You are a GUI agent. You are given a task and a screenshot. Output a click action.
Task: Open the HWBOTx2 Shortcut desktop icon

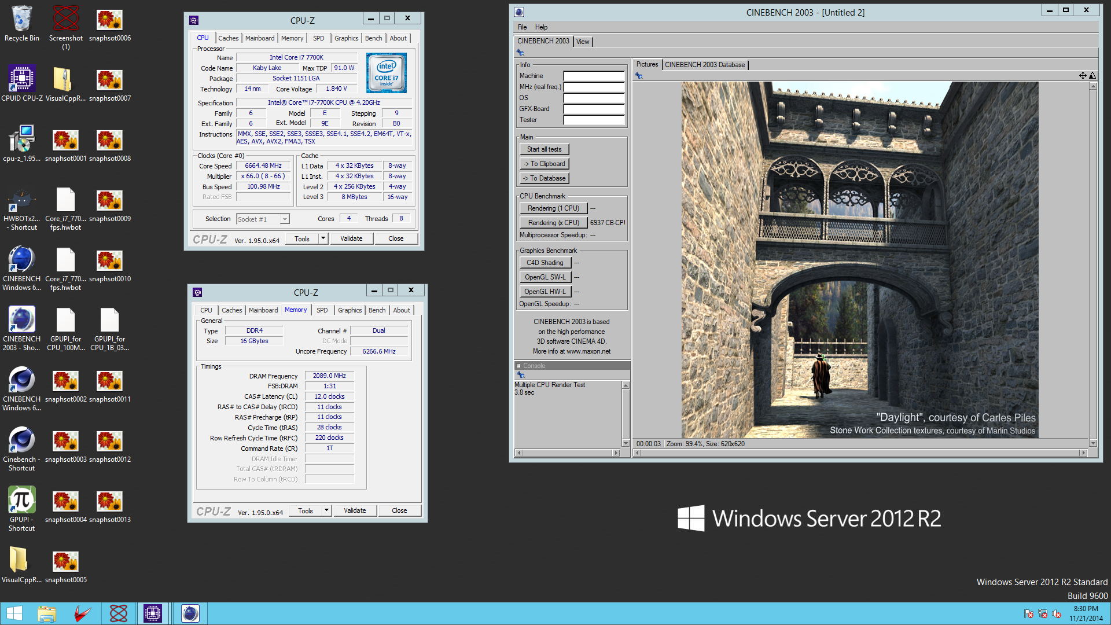click(x=22, y=208)
